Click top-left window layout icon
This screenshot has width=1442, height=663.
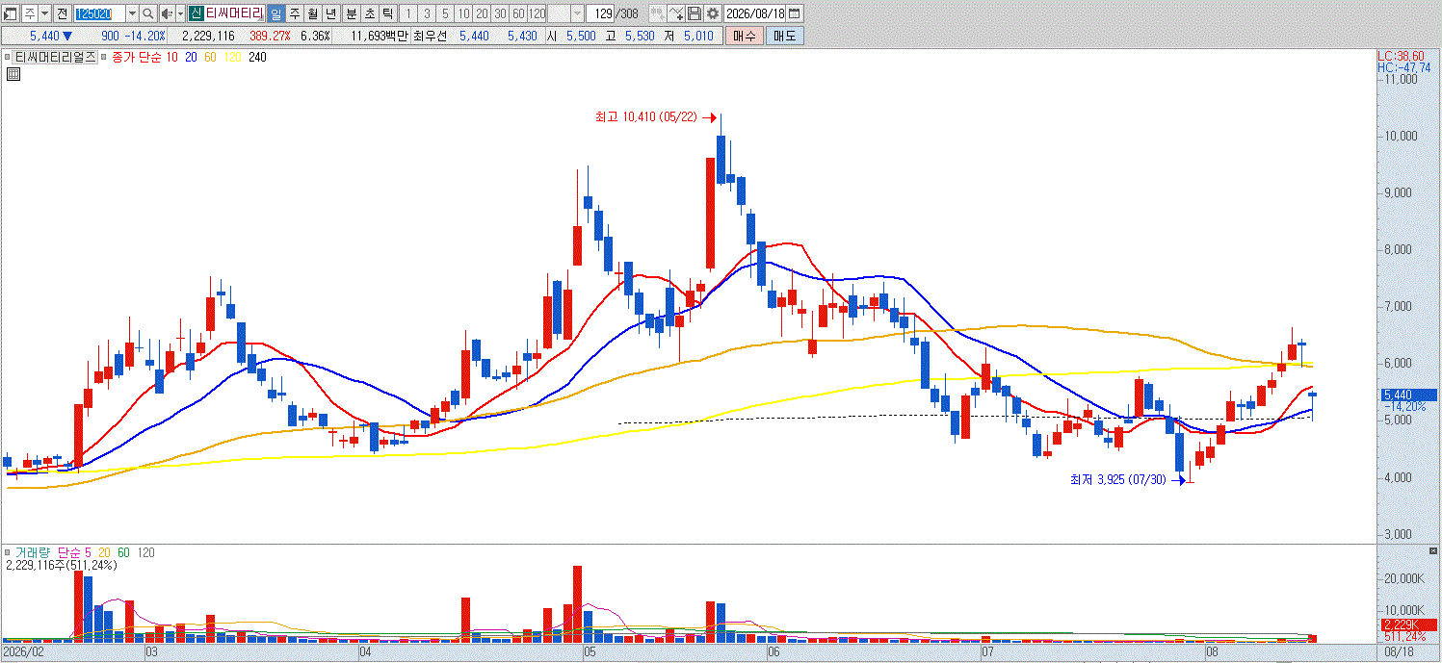point(9,13)
